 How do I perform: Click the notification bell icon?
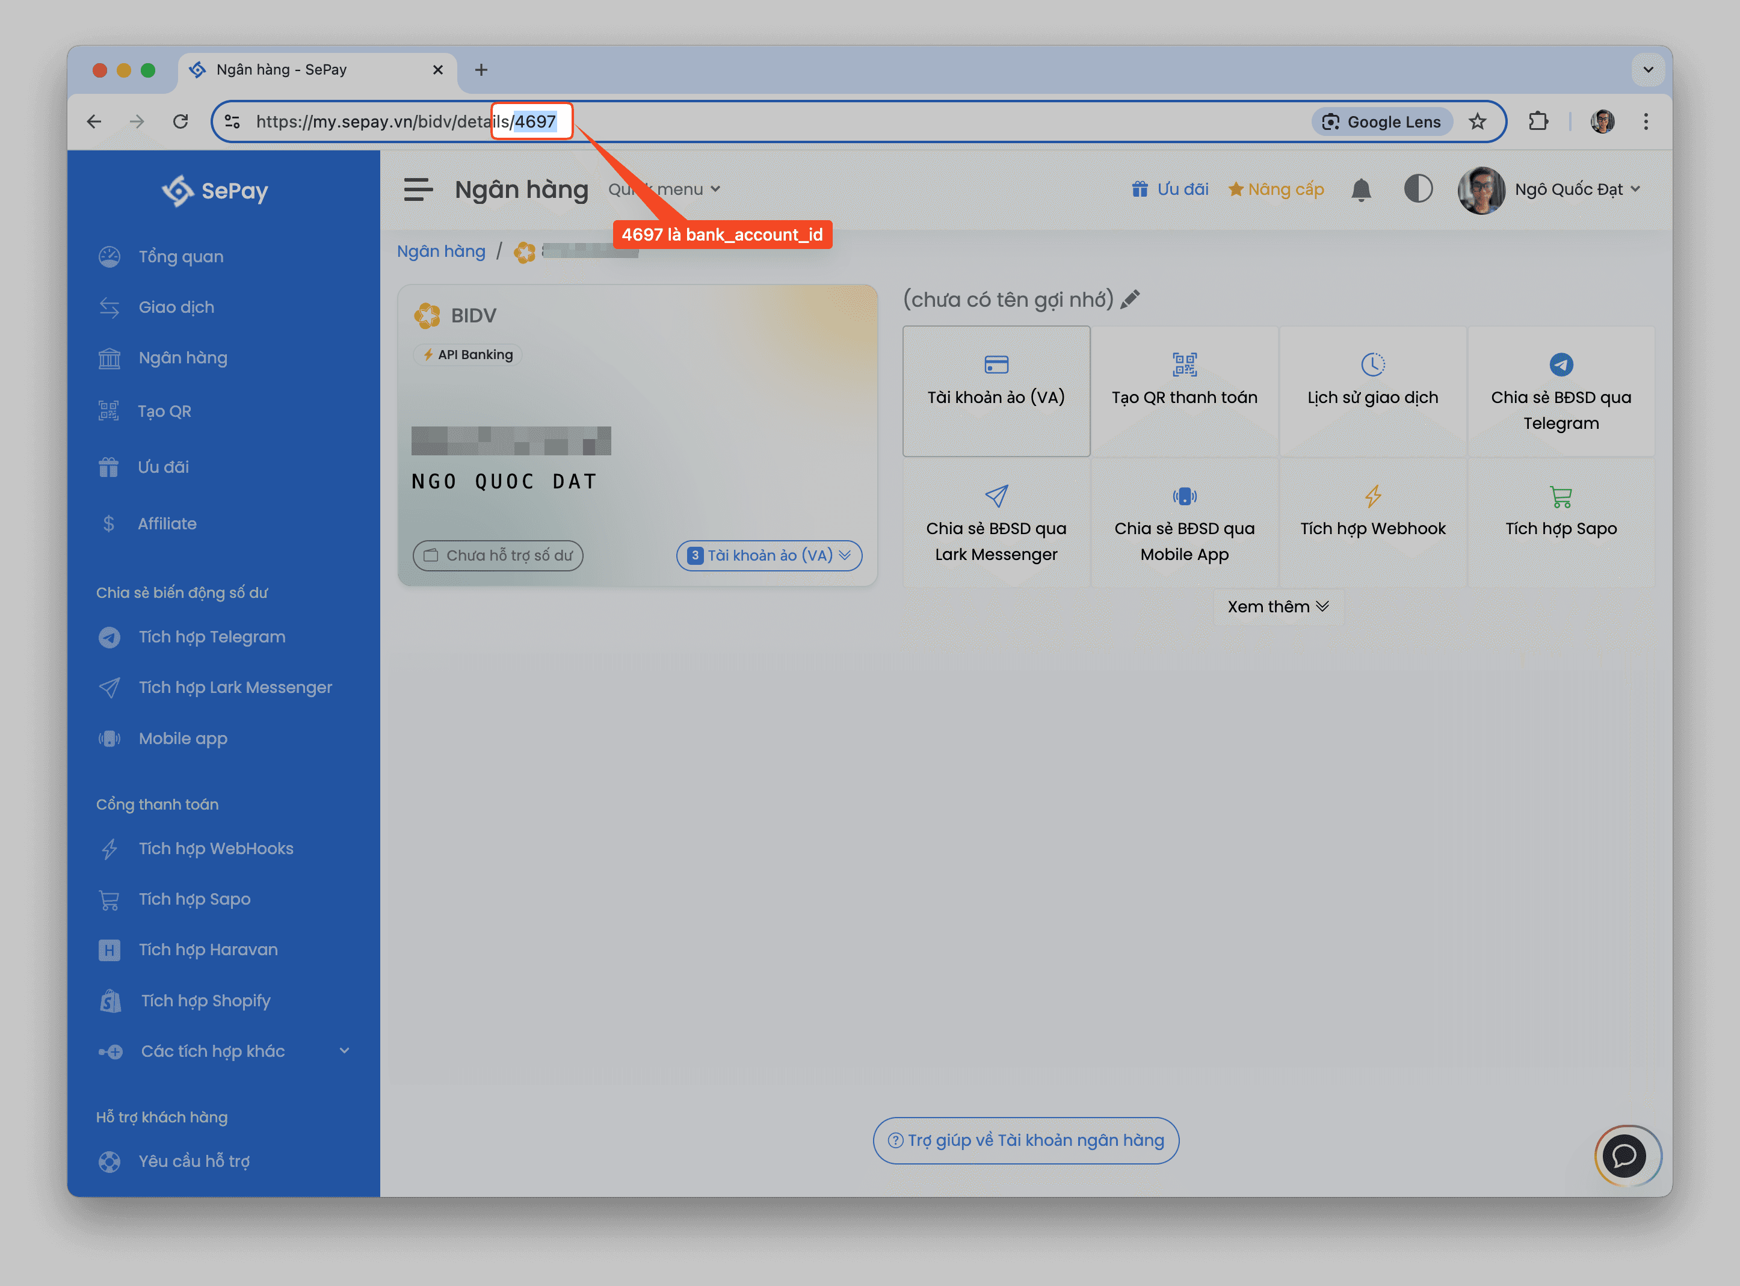click(x=1360, y=190)
